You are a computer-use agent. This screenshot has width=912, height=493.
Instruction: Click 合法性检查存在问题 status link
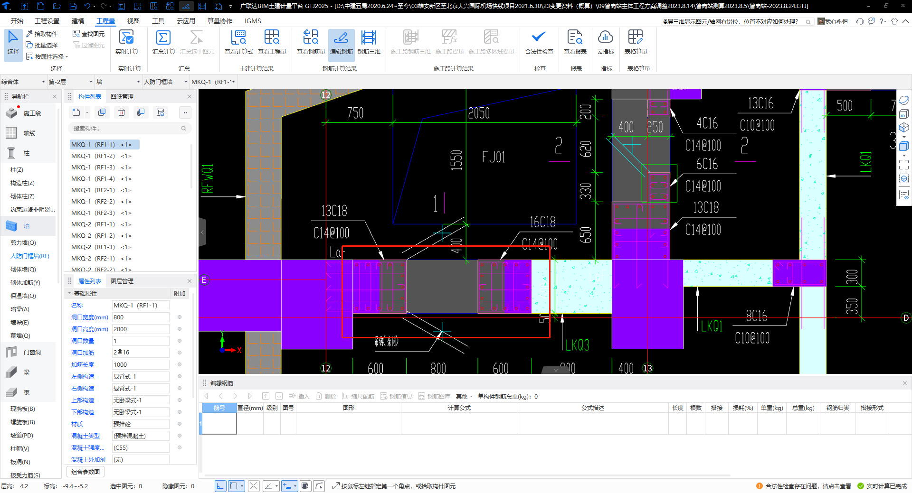click(x=804, y=486)
